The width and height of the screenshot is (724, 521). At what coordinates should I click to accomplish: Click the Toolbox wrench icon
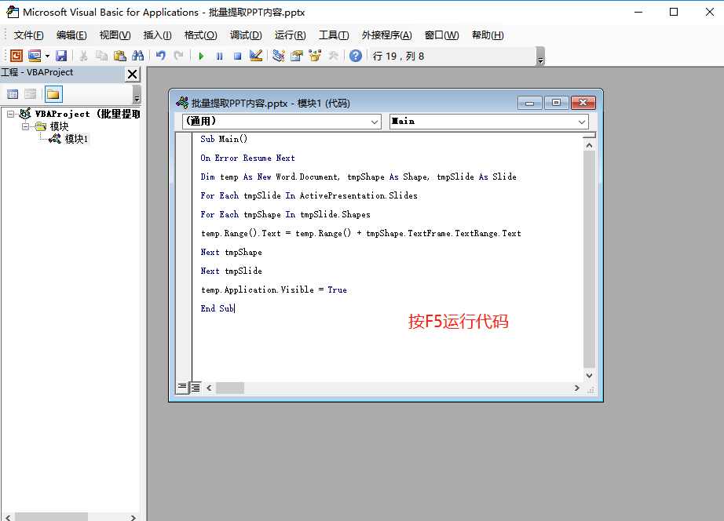coord(334,56)
